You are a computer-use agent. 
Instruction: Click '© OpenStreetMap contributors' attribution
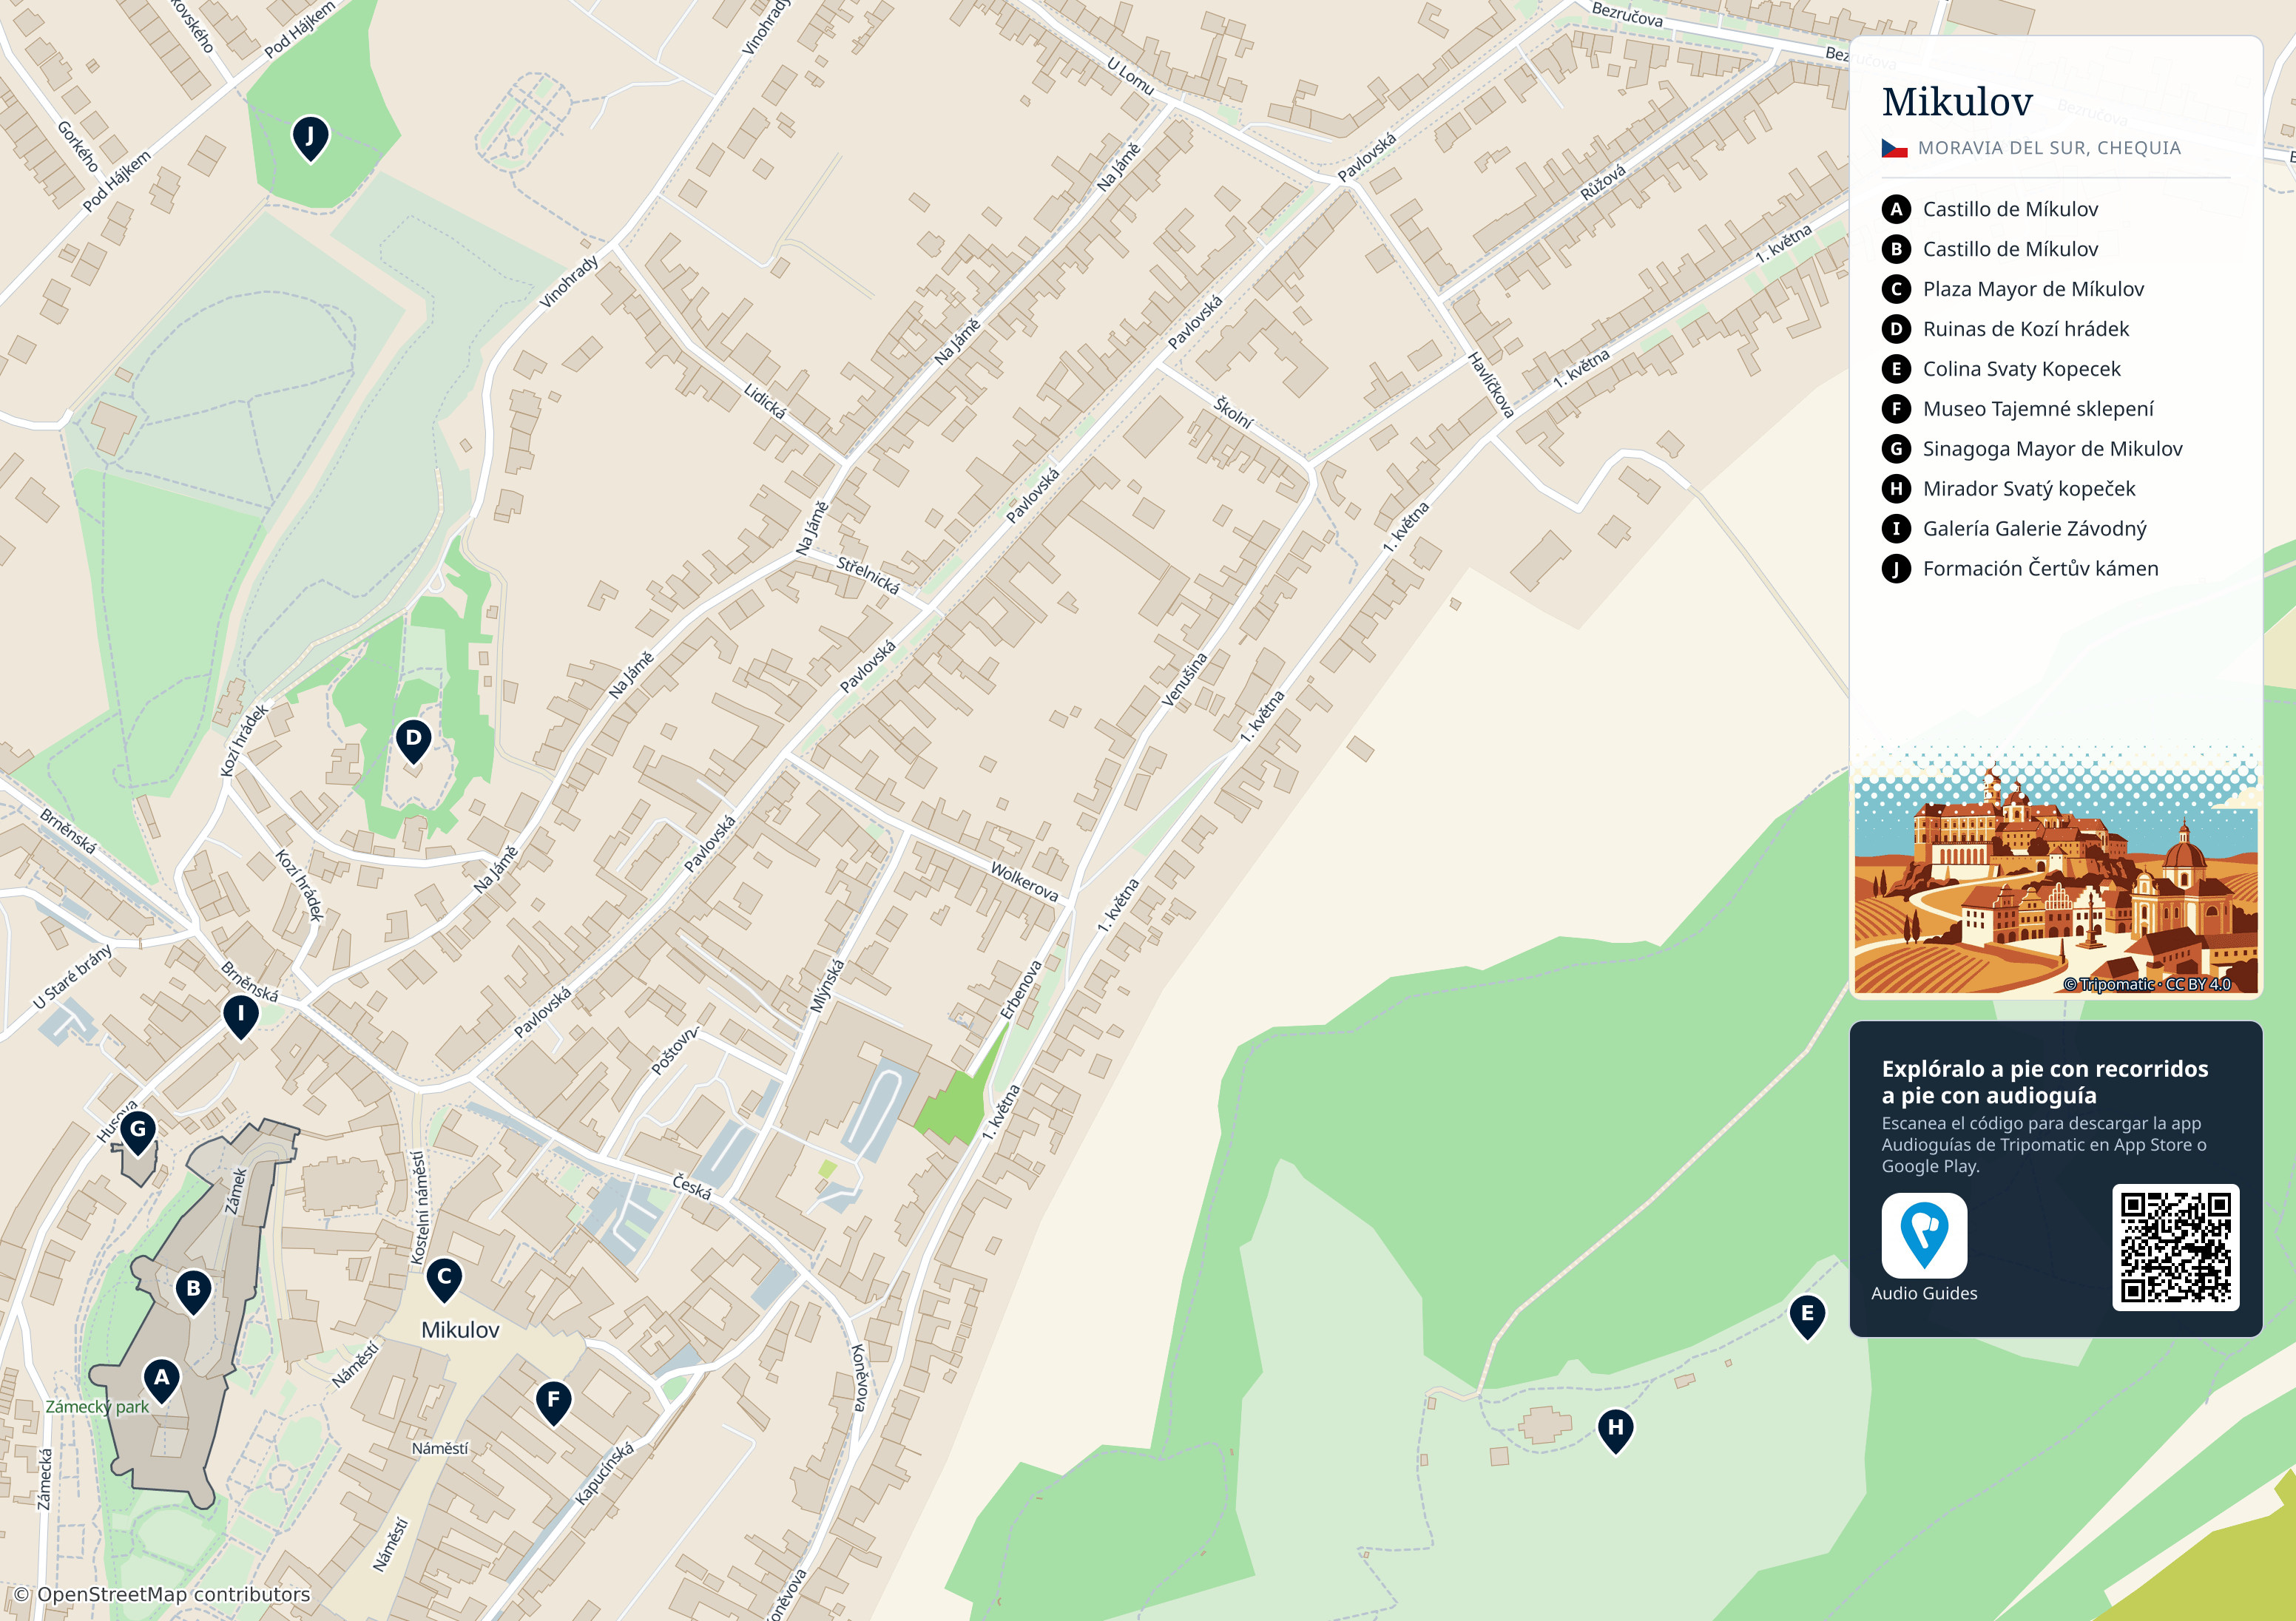tap(162, 1594)
